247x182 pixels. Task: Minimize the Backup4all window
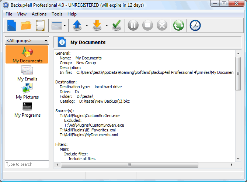pyautogui.click(x=215, y=3)
